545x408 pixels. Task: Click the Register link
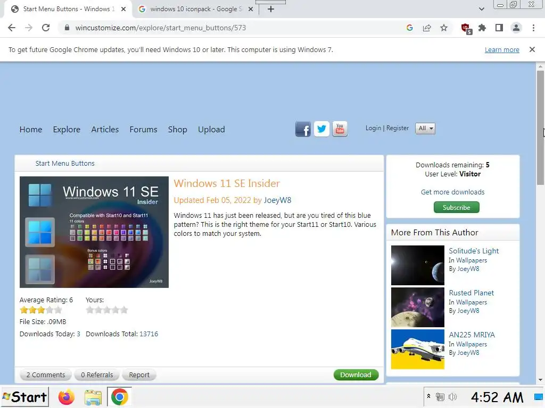(x=398, y=128)
